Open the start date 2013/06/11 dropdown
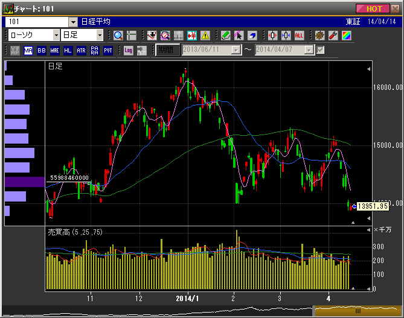The width and height of the screenshot is (404, 318). coord(235,50)
